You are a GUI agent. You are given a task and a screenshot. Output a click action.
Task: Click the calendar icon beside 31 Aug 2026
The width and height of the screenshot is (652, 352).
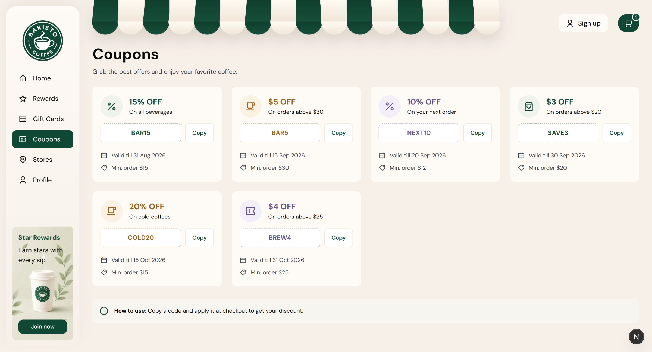tap(104, 156)
